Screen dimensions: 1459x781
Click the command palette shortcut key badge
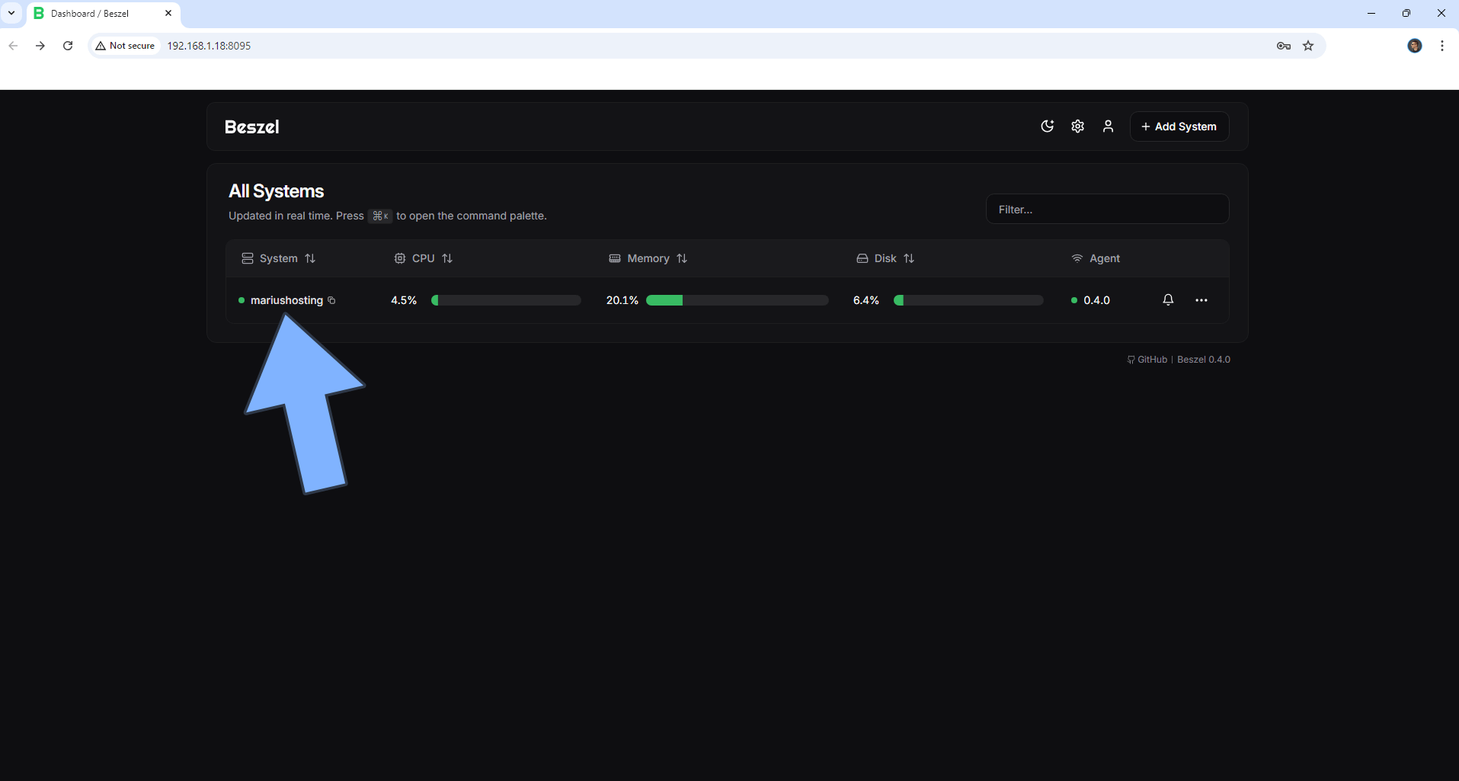[x=380, y=216]
